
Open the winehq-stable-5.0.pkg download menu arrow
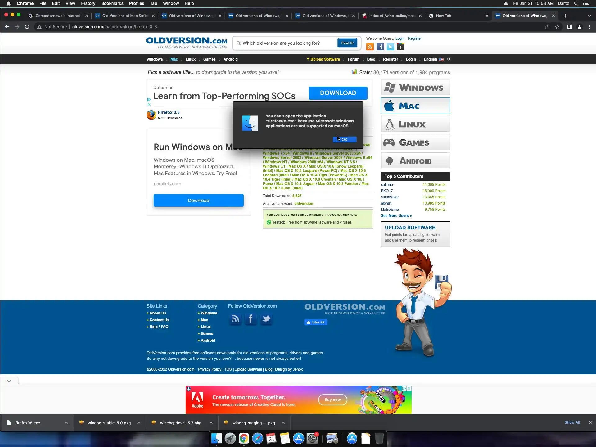click(139, 423)
